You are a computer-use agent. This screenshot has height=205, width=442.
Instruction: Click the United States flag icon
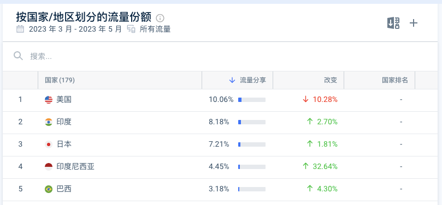click(x=49, y=100)
